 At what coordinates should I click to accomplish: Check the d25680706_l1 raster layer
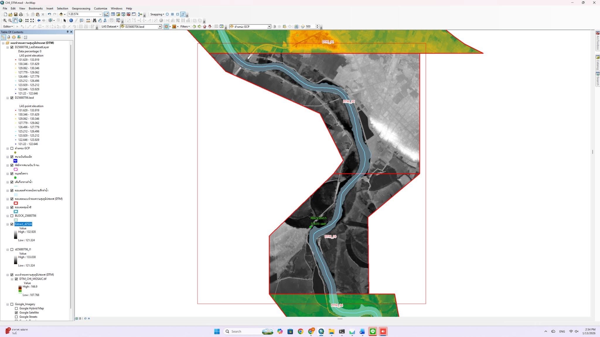click(x=12, y=249)
